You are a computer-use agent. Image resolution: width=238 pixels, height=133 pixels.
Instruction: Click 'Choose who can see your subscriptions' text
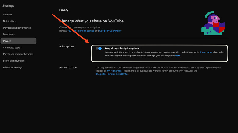pos(80,27)
